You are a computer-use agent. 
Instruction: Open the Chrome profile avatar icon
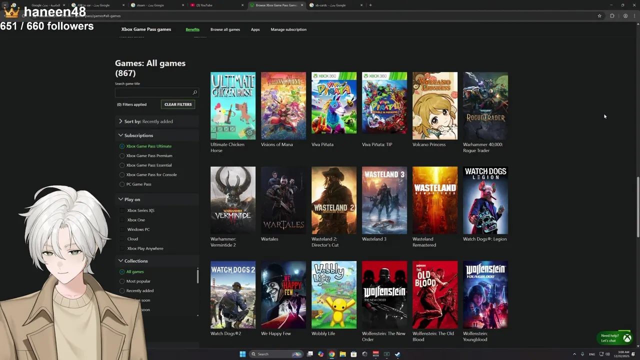pos(625,16)
